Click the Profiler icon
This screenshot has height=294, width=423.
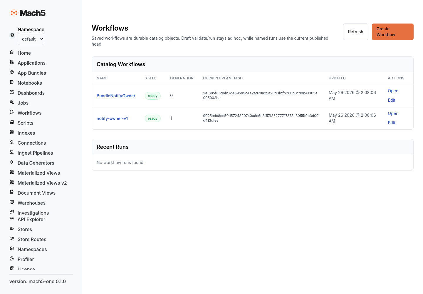pyautogui.click(x=12, y=259)
